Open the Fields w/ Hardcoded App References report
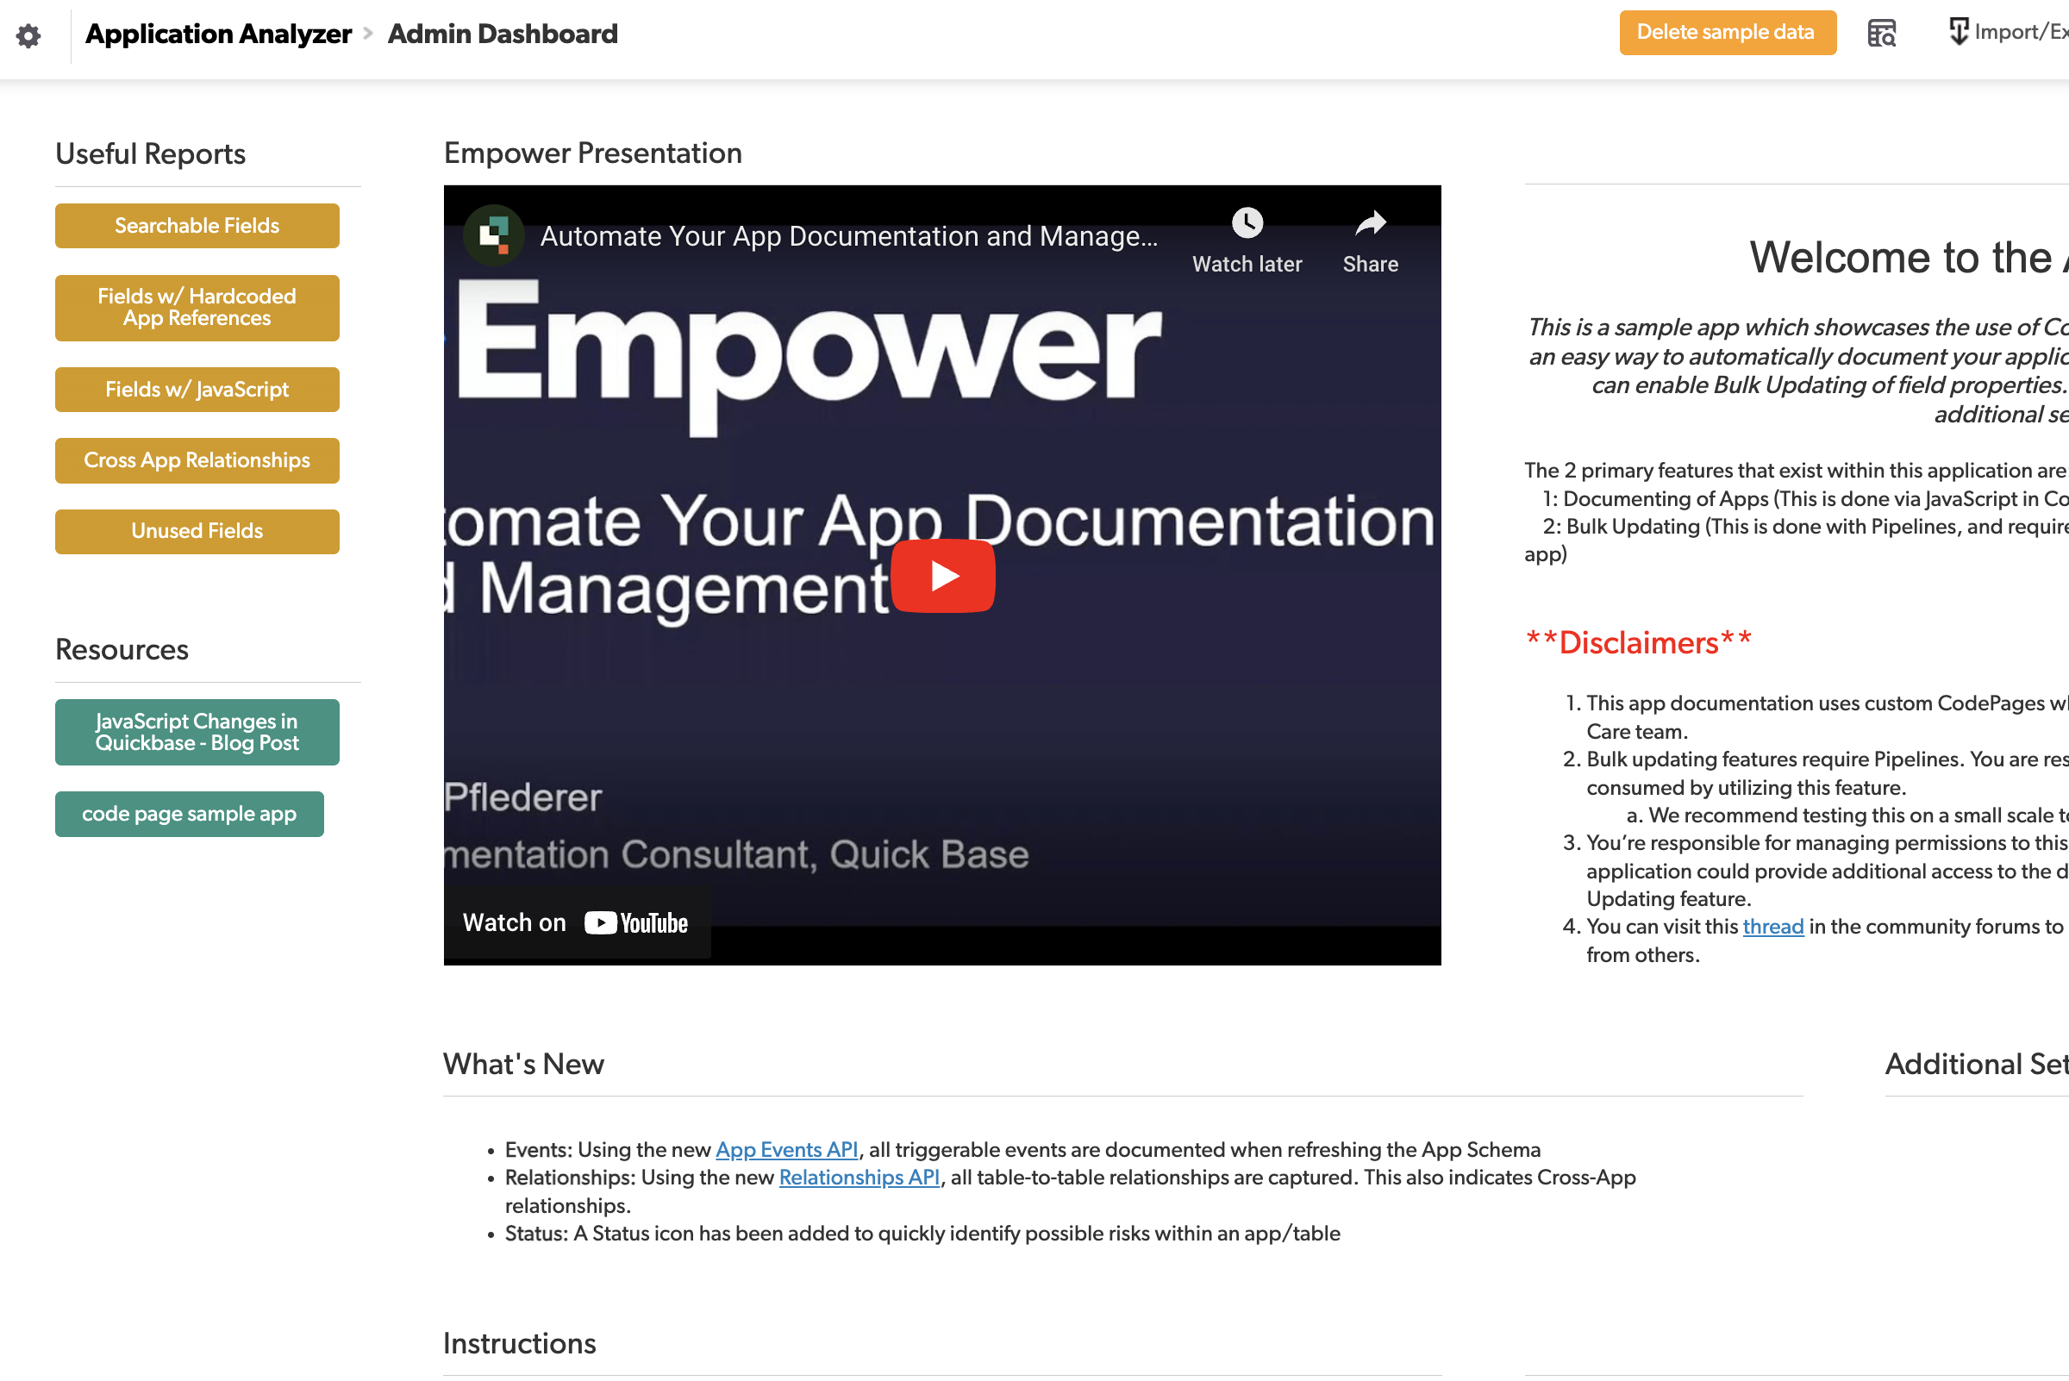 click(197, 308)
